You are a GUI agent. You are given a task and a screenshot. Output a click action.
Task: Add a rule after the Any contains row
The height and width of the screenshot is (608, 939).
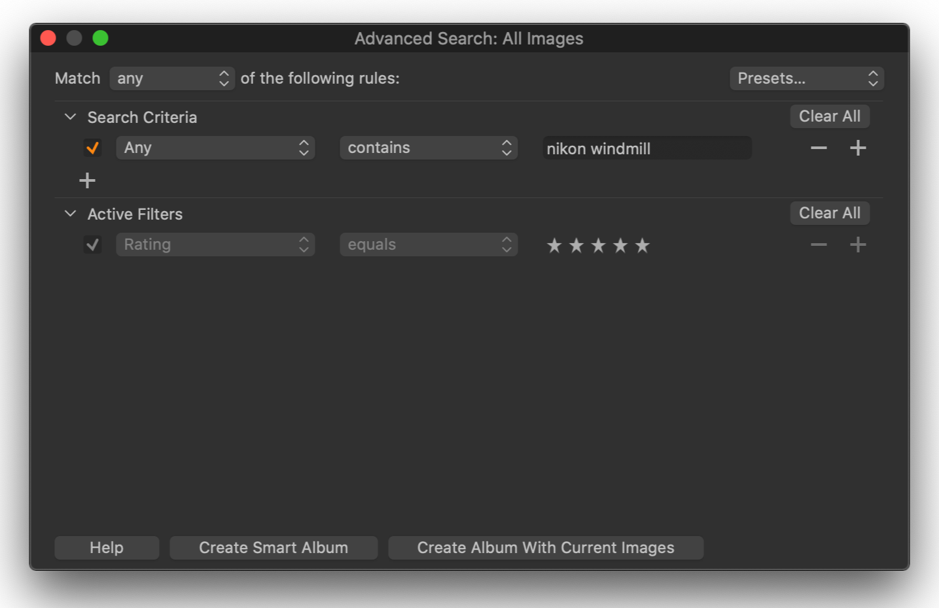(858, 148)
